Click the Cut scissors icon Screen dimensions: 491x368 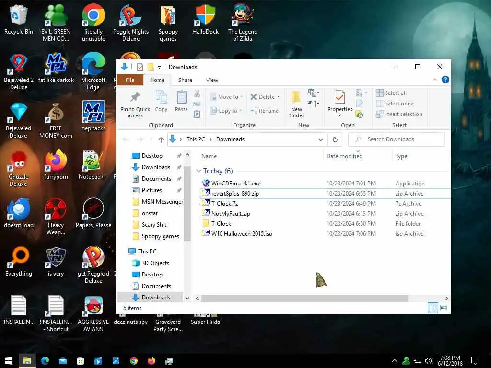197,93
